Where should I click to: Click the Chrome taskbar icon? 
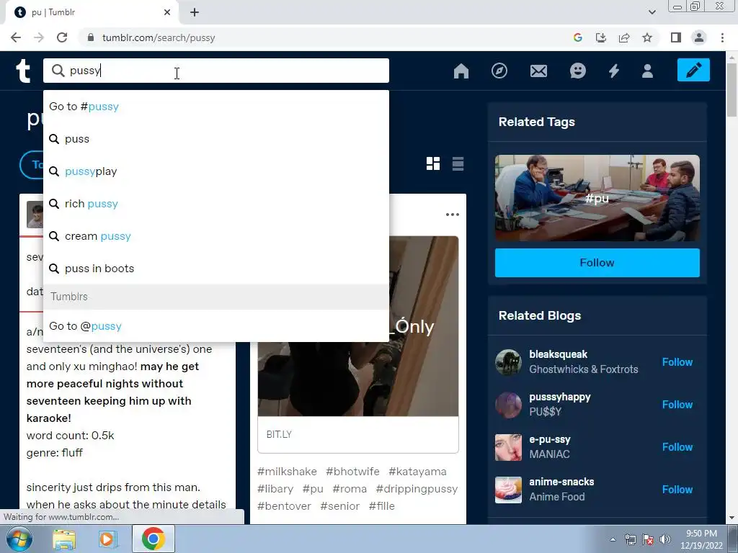153,539
